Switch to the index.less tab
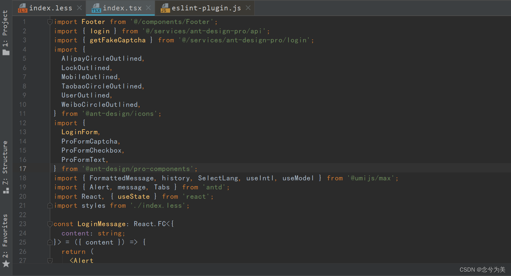The width and height of the screenshot is (511, 276). pyautogui.click(x=51, y=8)
